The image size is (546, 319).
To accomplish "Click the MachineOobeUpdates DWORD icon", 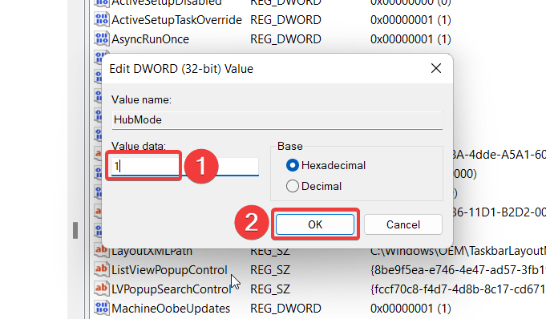I will click(x=102, y=309).
